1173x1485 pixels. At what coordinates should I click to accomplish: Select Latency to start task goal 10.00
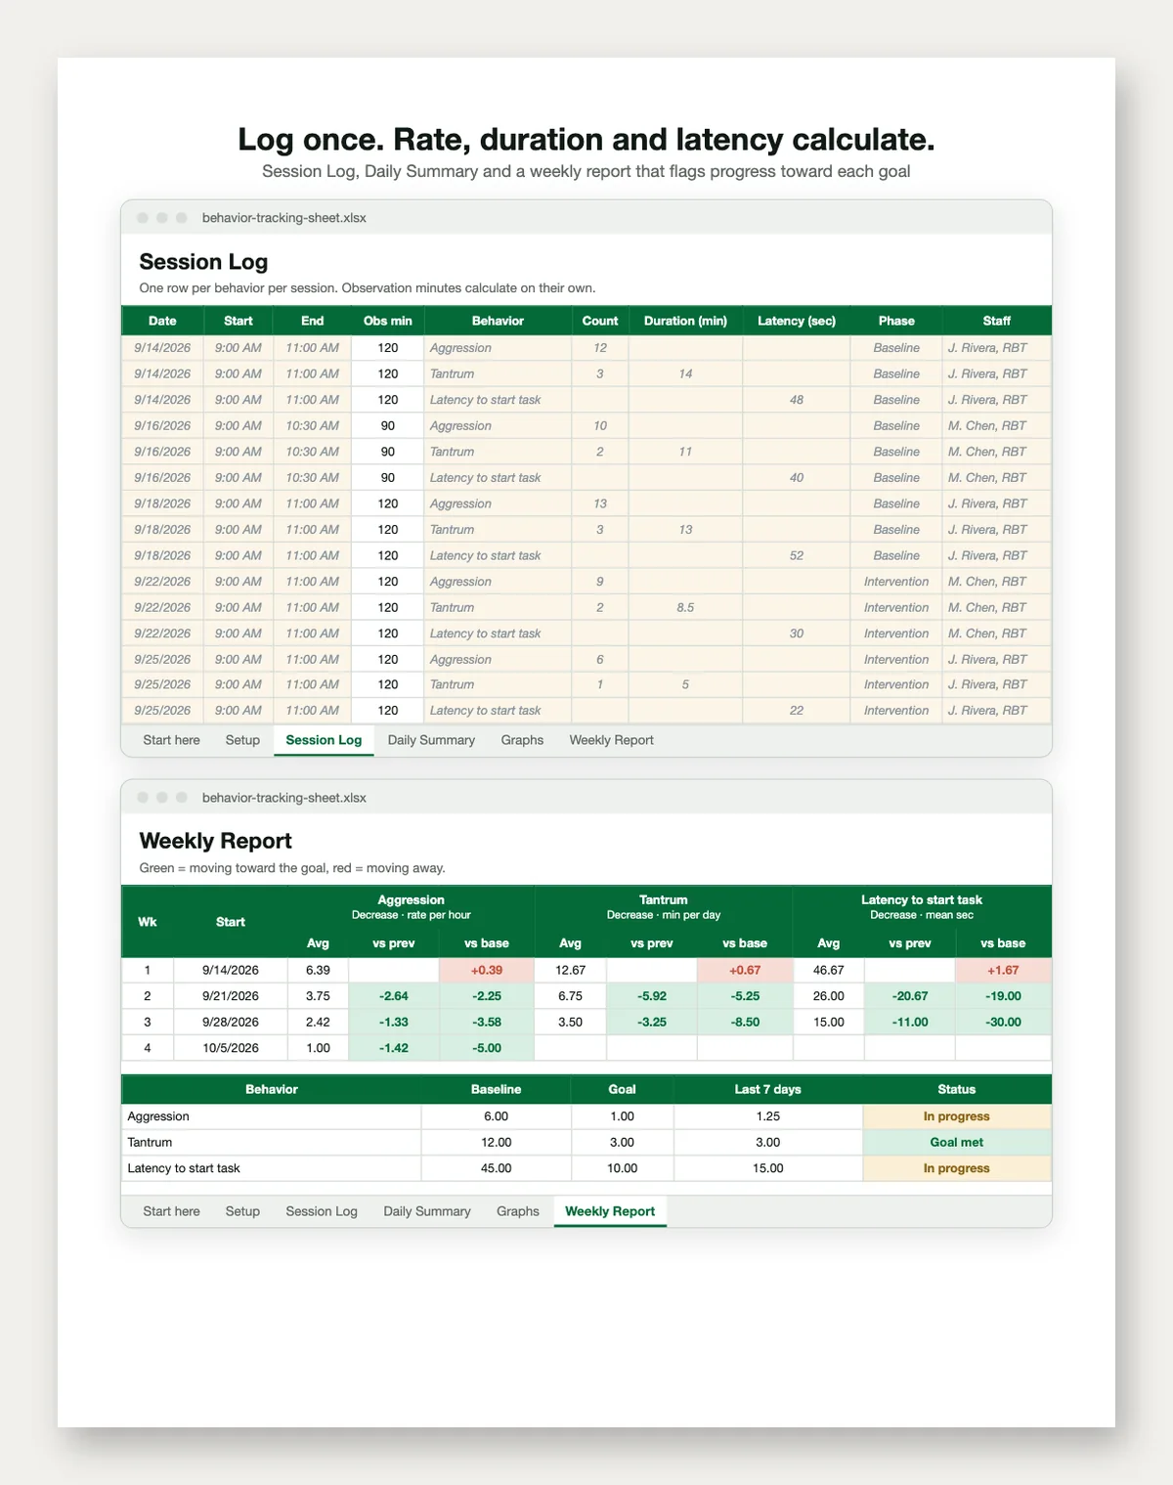click(622, 1168)
